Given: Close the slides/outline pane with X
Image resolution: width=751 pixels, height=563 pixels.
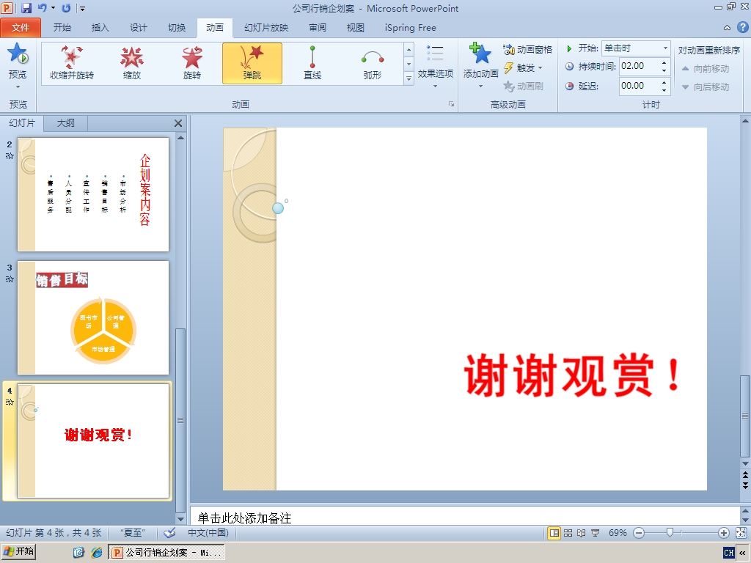Looking at the screenshot, I should [x=178, y=123].
